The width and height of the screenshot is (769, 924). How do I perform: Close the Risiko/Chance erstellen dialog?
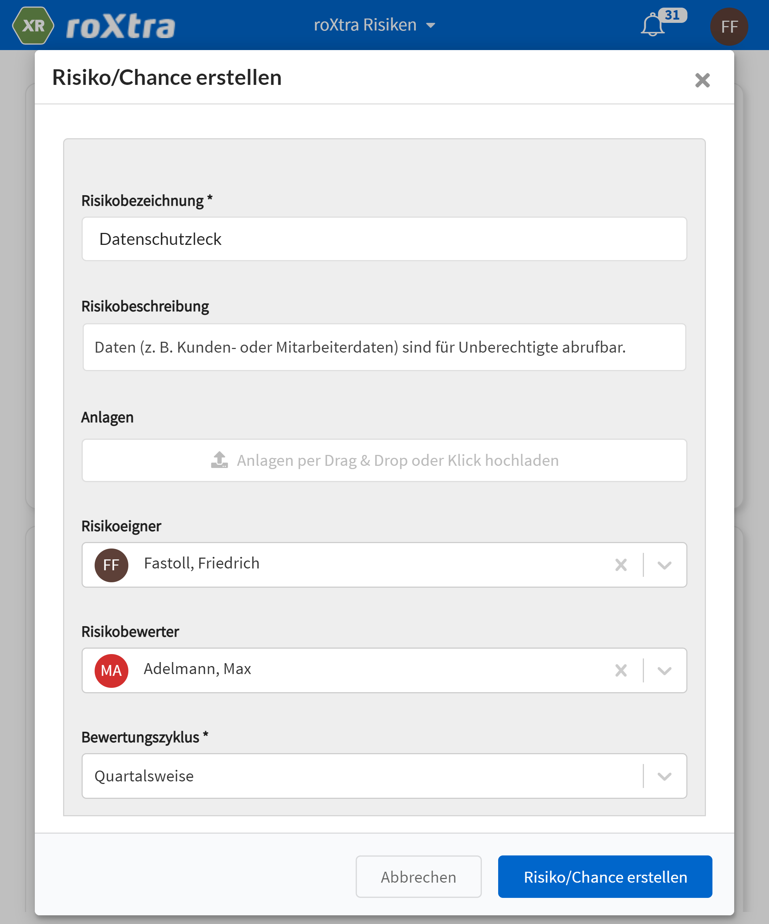(x=702, y=80)
